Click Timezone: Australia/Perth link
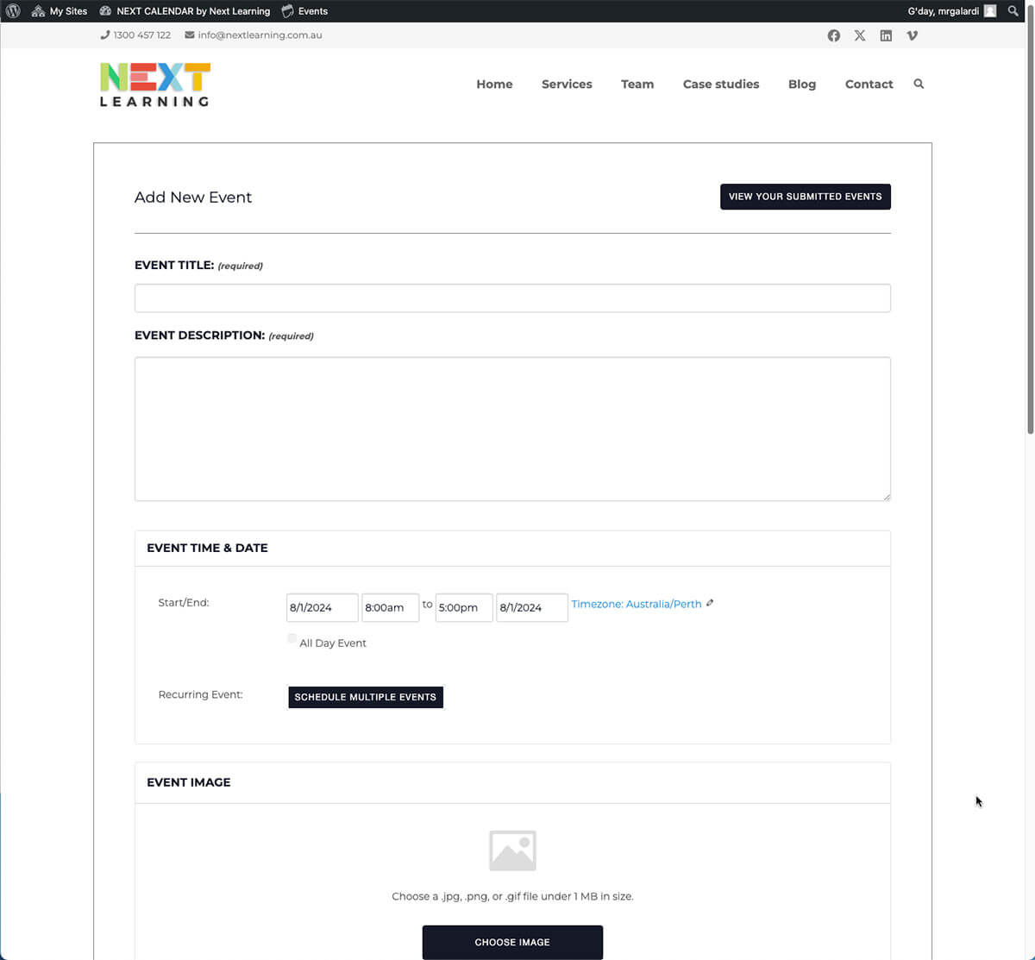 click(x=637, y=604)
